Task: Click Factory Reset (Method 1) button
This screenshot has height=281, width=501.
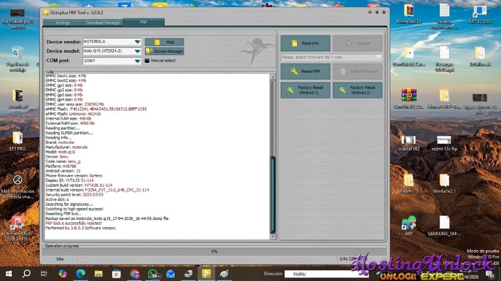Action: 305,90
